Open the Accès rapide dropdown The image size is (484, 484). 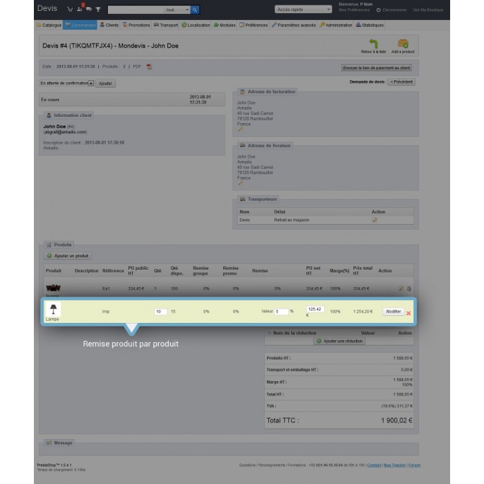[304, 10]
